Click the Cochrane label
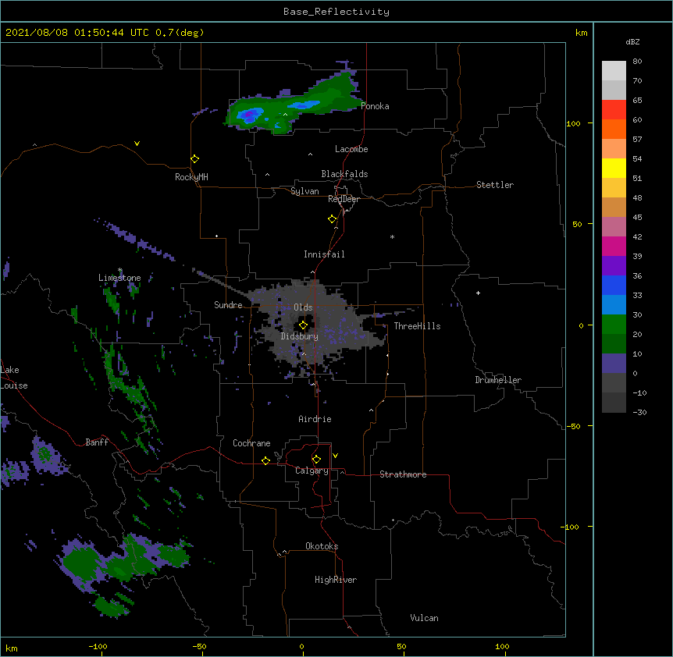 pos(251,443)
